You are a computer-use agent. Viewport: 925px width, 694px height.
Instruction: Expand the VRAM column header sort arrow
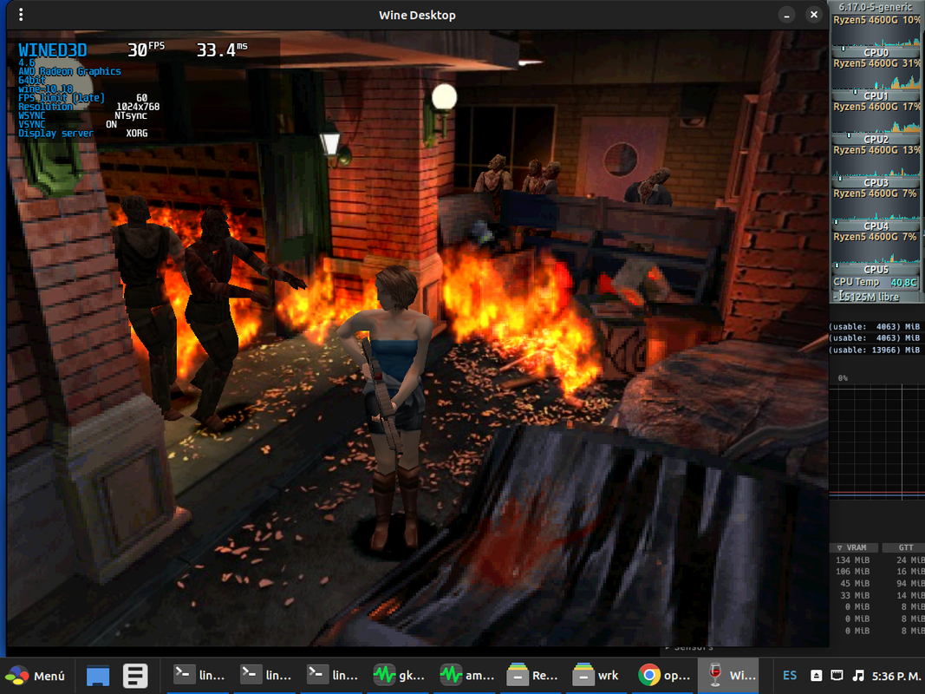click(x=839, y=547)
